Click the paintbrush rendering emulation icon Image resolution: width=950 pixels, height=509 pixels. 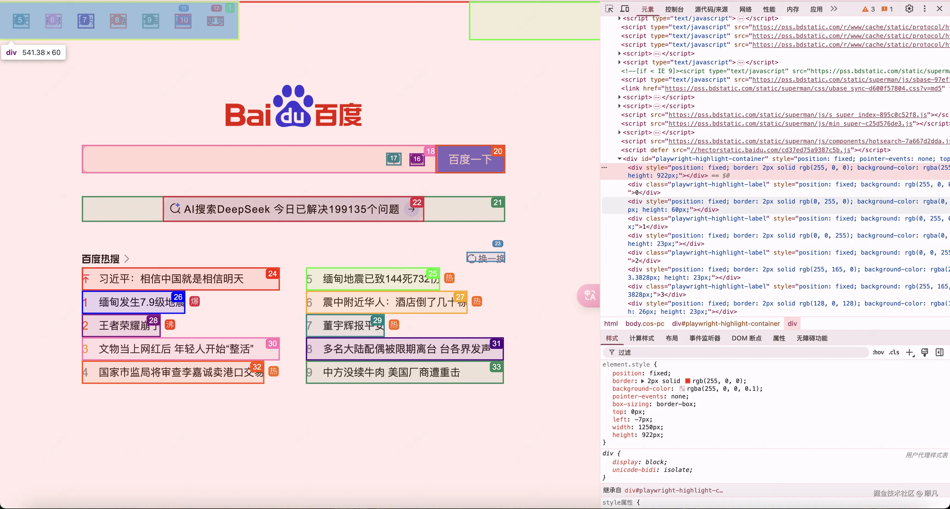[925, 353]
